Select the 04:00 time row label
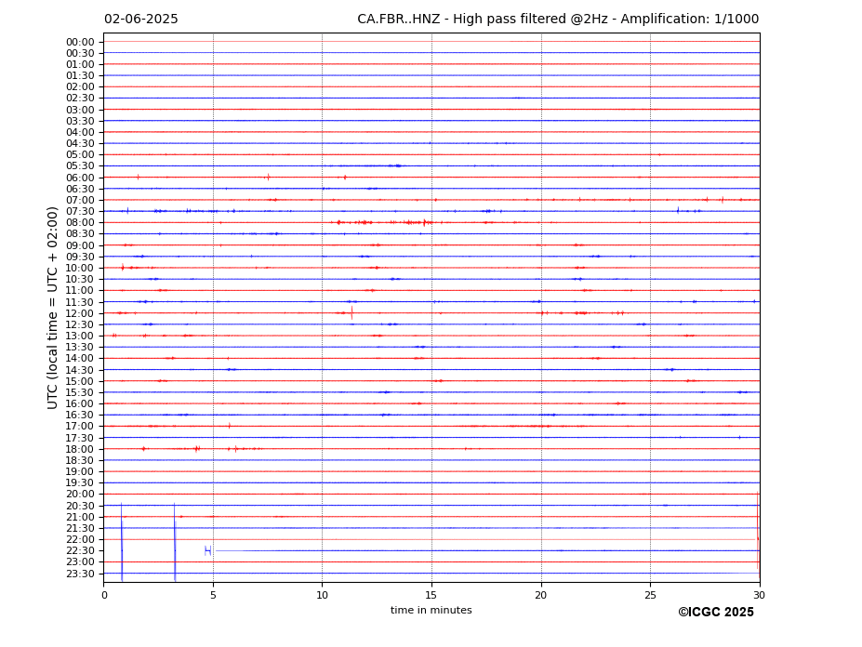This screenshot has width=862, height=647. (x=80, y=132)
